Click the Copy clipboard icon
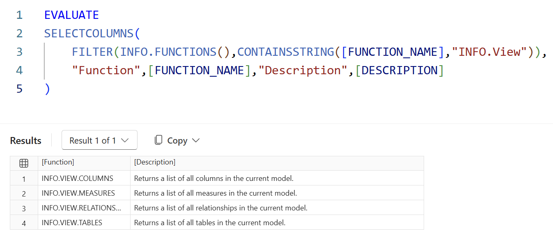 (x=158, y=140)
